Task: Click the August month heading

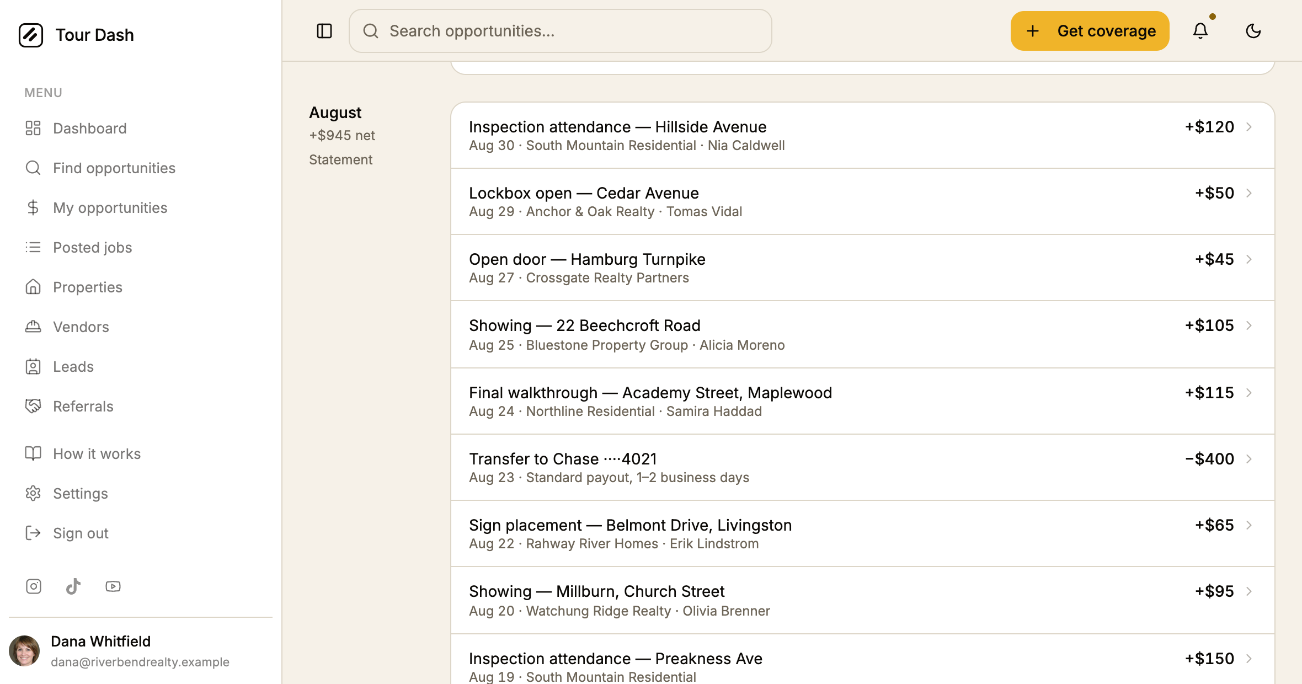Action: click(x=335, y=113)
